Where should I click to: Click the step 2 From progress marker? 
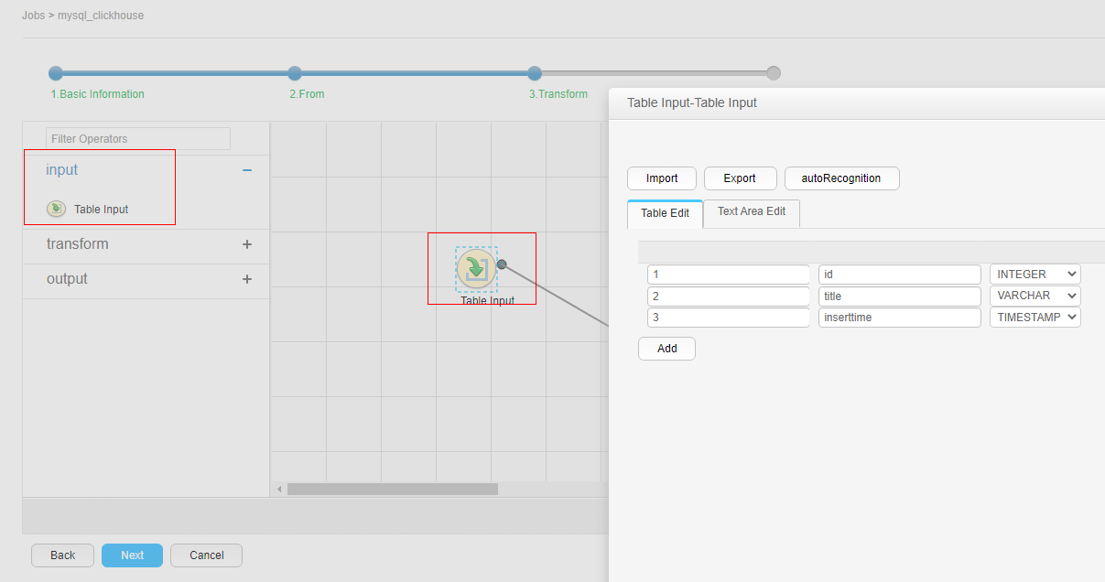coord(295,73)
